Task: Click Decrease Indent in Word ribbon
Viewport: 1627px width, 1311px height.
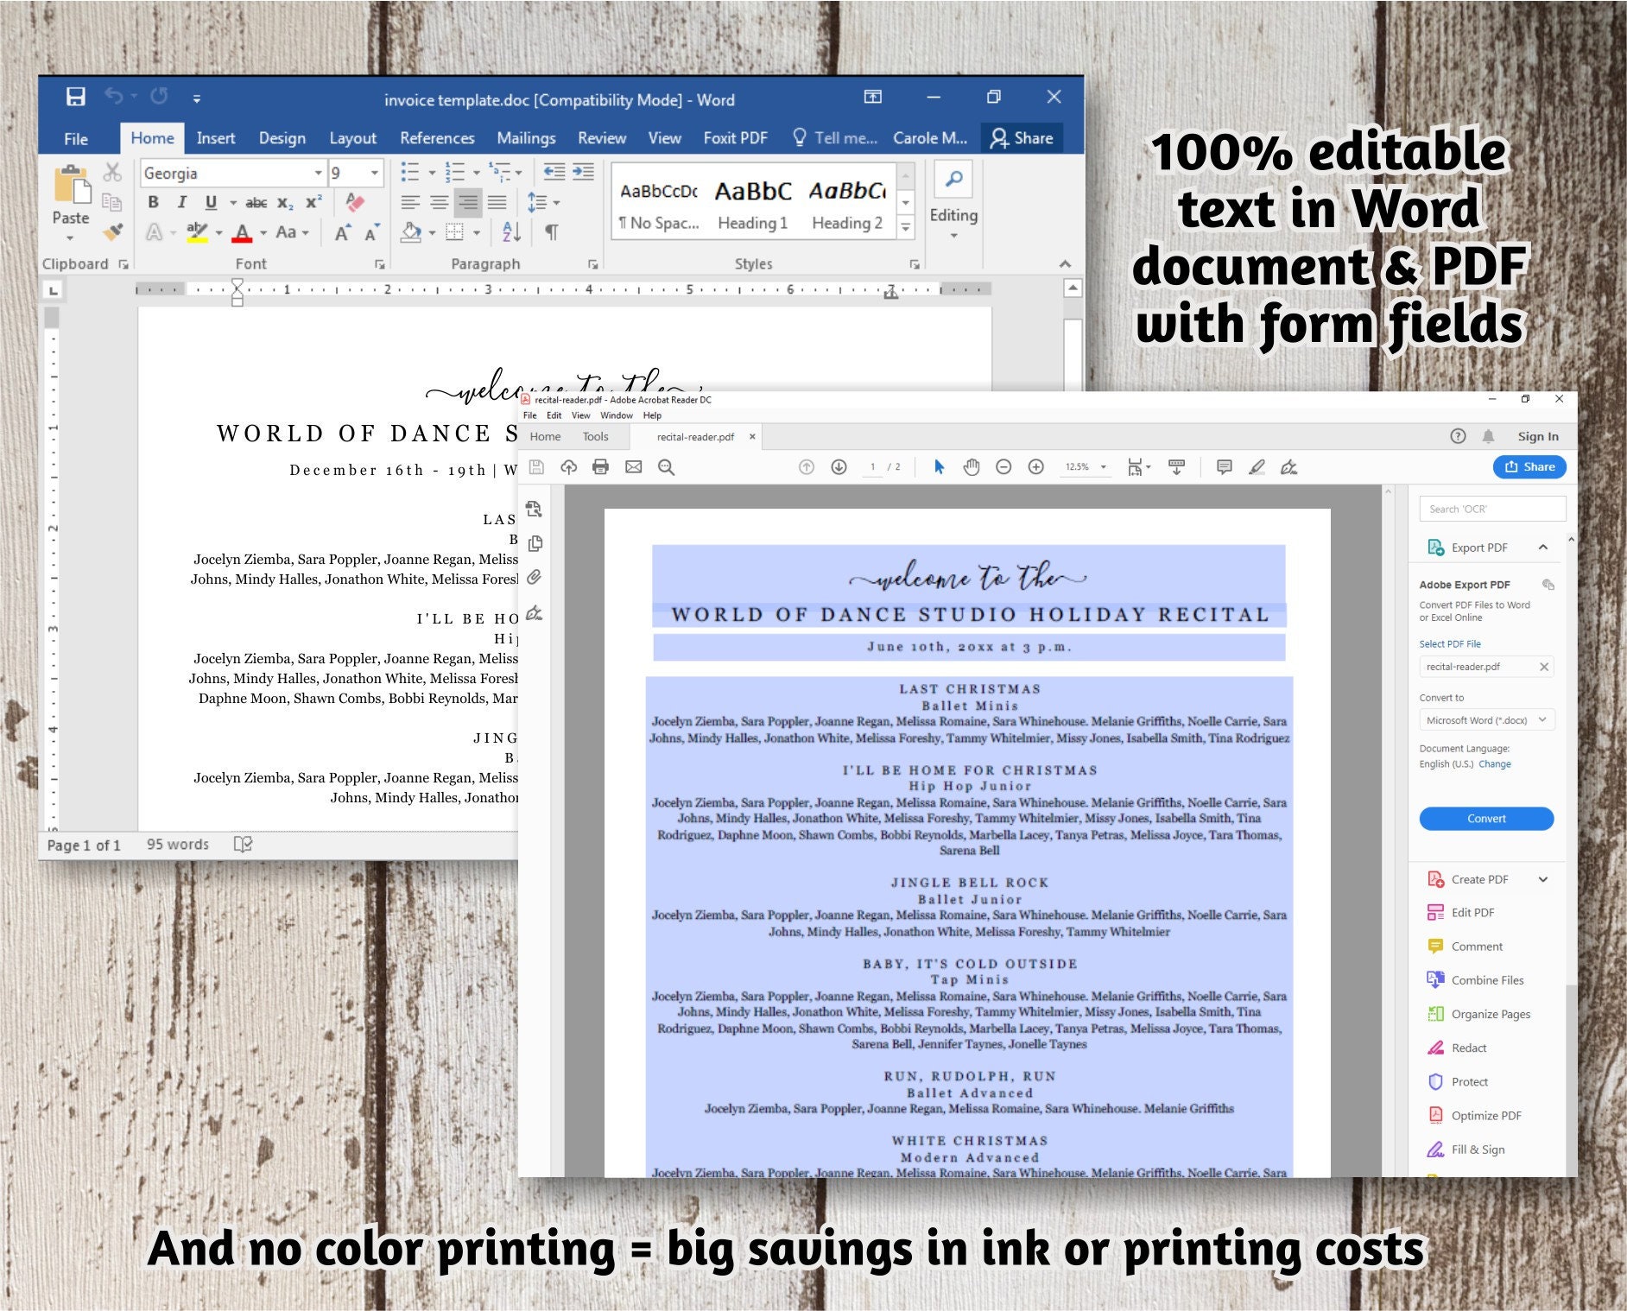Action: click(554, 172)
